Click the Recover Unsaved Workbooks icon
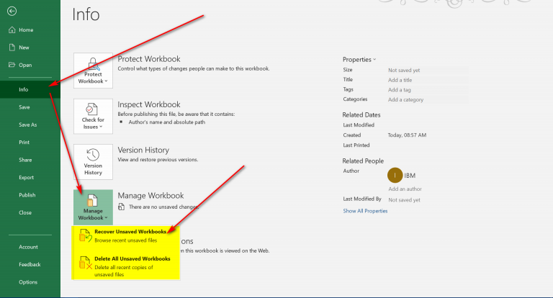Image resolution: width=553 pixels, height=298 pixels. 85,235
